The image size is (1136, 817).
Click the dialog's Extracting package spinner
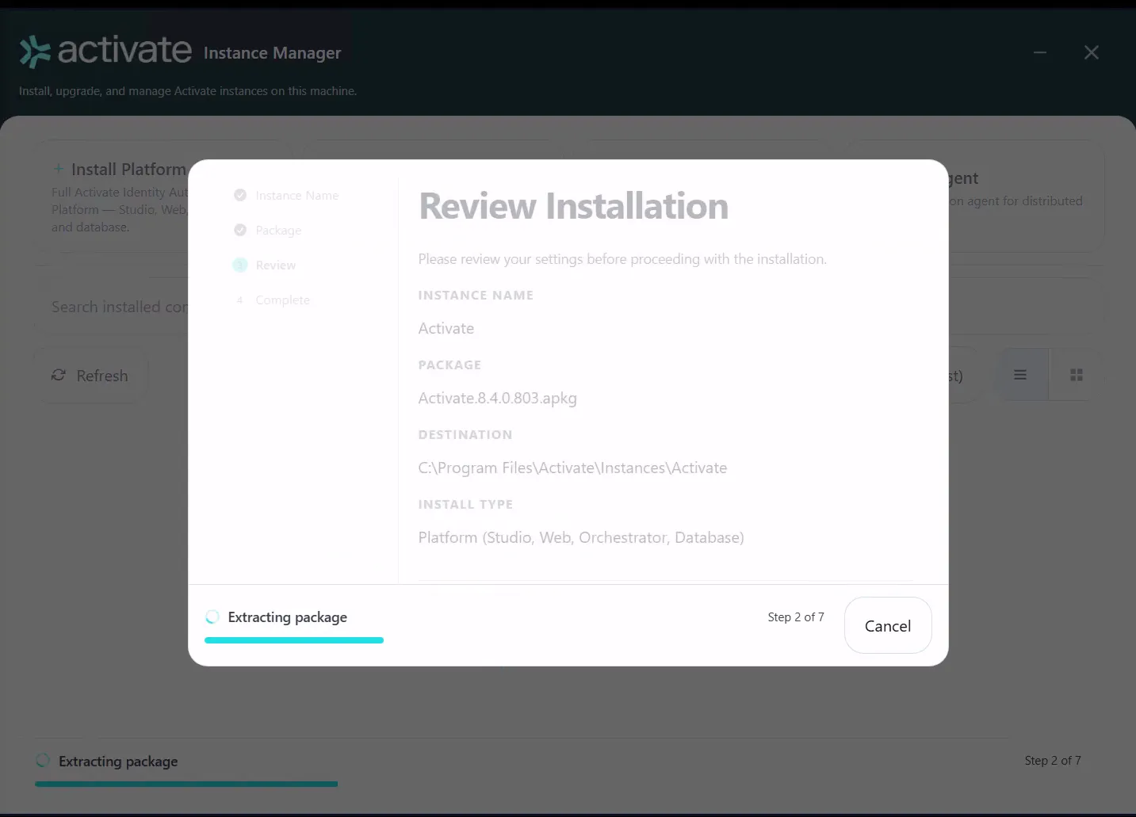[x=212, y=617]
